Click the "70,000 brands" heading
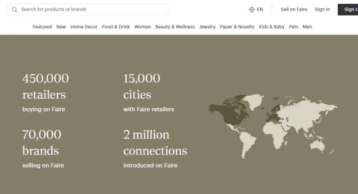The height and width of the screenshot is (194, 358). pyautogui.click(x=42, y=143)
